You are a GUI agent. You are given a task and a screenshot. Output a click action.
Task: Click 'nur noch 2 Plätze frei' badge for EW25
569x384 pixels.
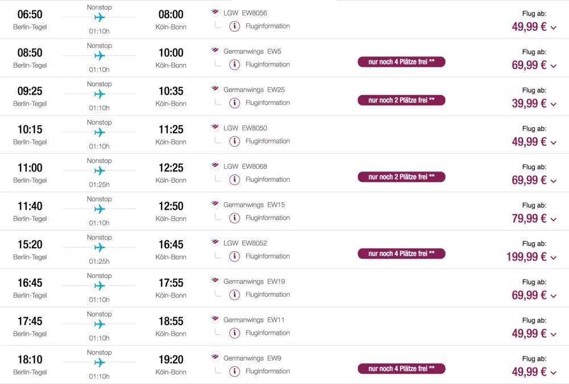401,100
